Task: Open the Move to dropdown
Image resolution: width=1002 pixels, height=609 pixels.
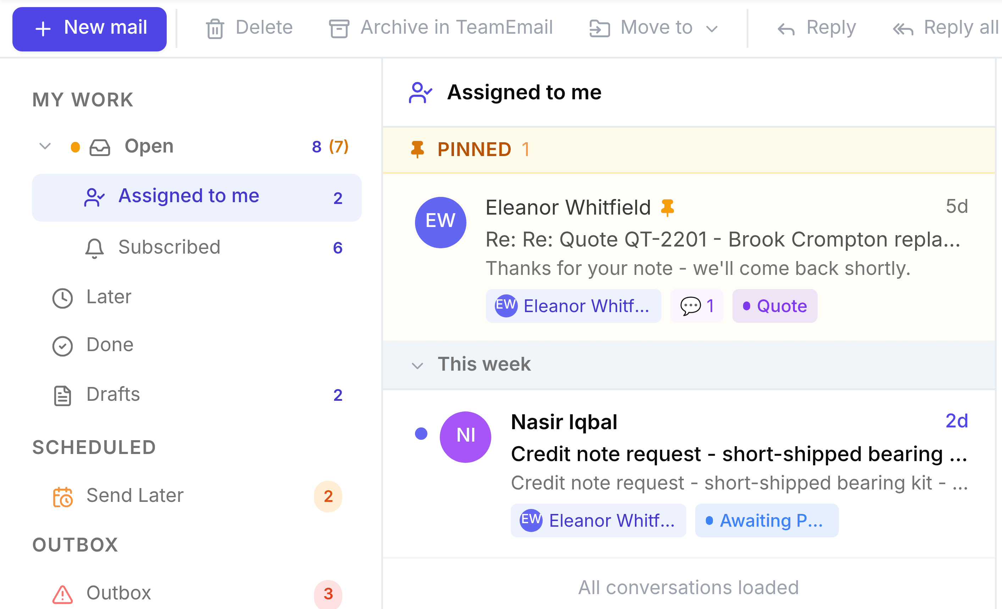Action: (x=654, y=28)
